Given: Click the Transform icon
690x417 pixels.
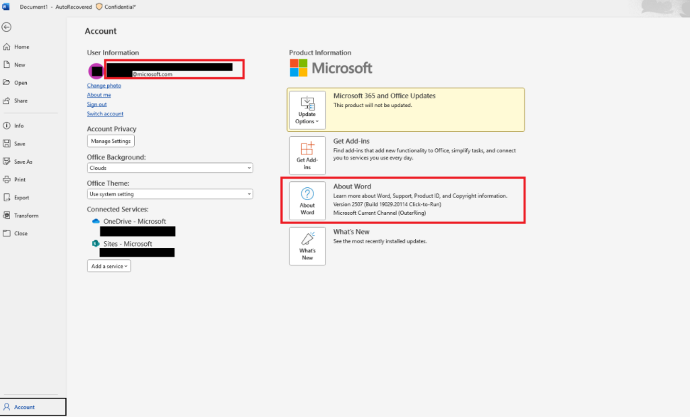Looking at the screenshot, I should pos(7,215).
